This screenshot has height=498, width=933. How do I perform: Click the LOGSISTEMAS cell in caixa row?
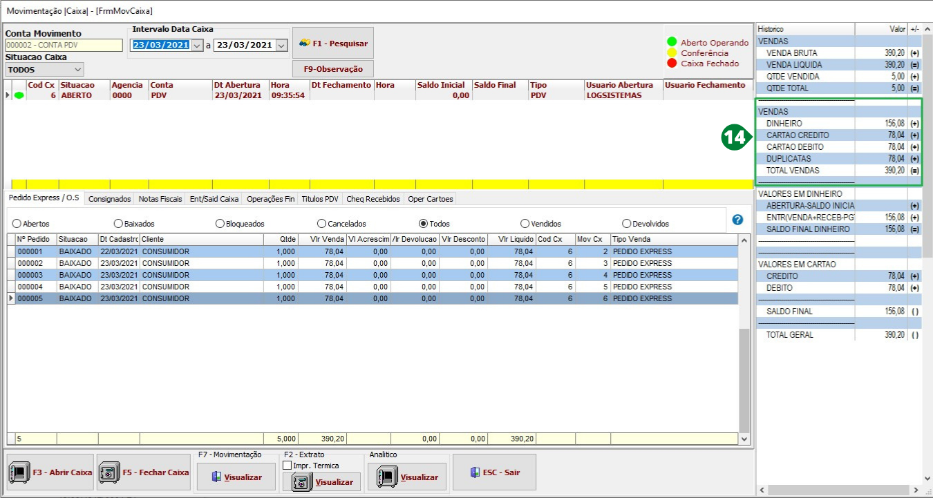(623, 96)
